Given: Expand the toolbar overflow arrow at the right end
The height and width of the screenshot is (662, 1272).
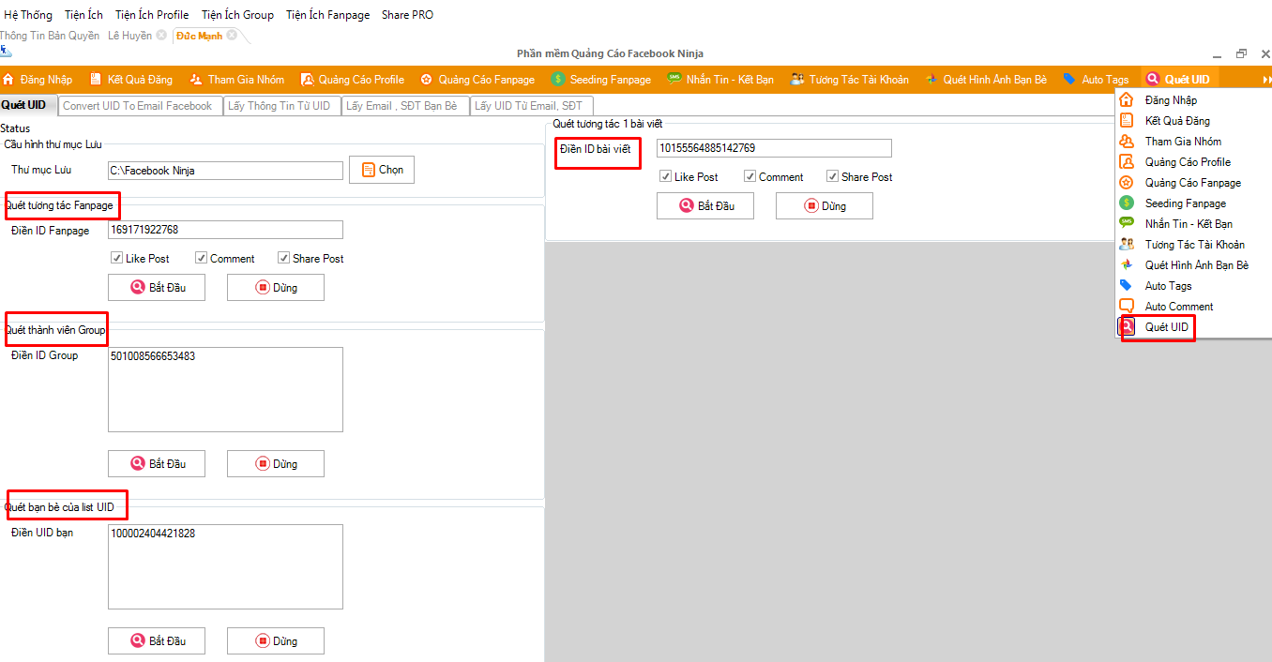Looking at the screenshot, I should pyautogui.click(x=1266, y=81).
